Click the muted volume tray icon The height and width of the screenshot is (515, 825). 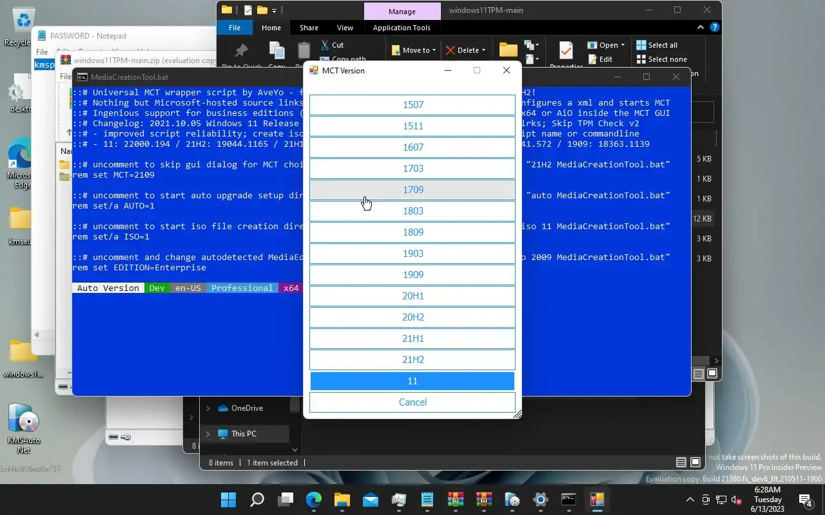(x=736, y=500)
